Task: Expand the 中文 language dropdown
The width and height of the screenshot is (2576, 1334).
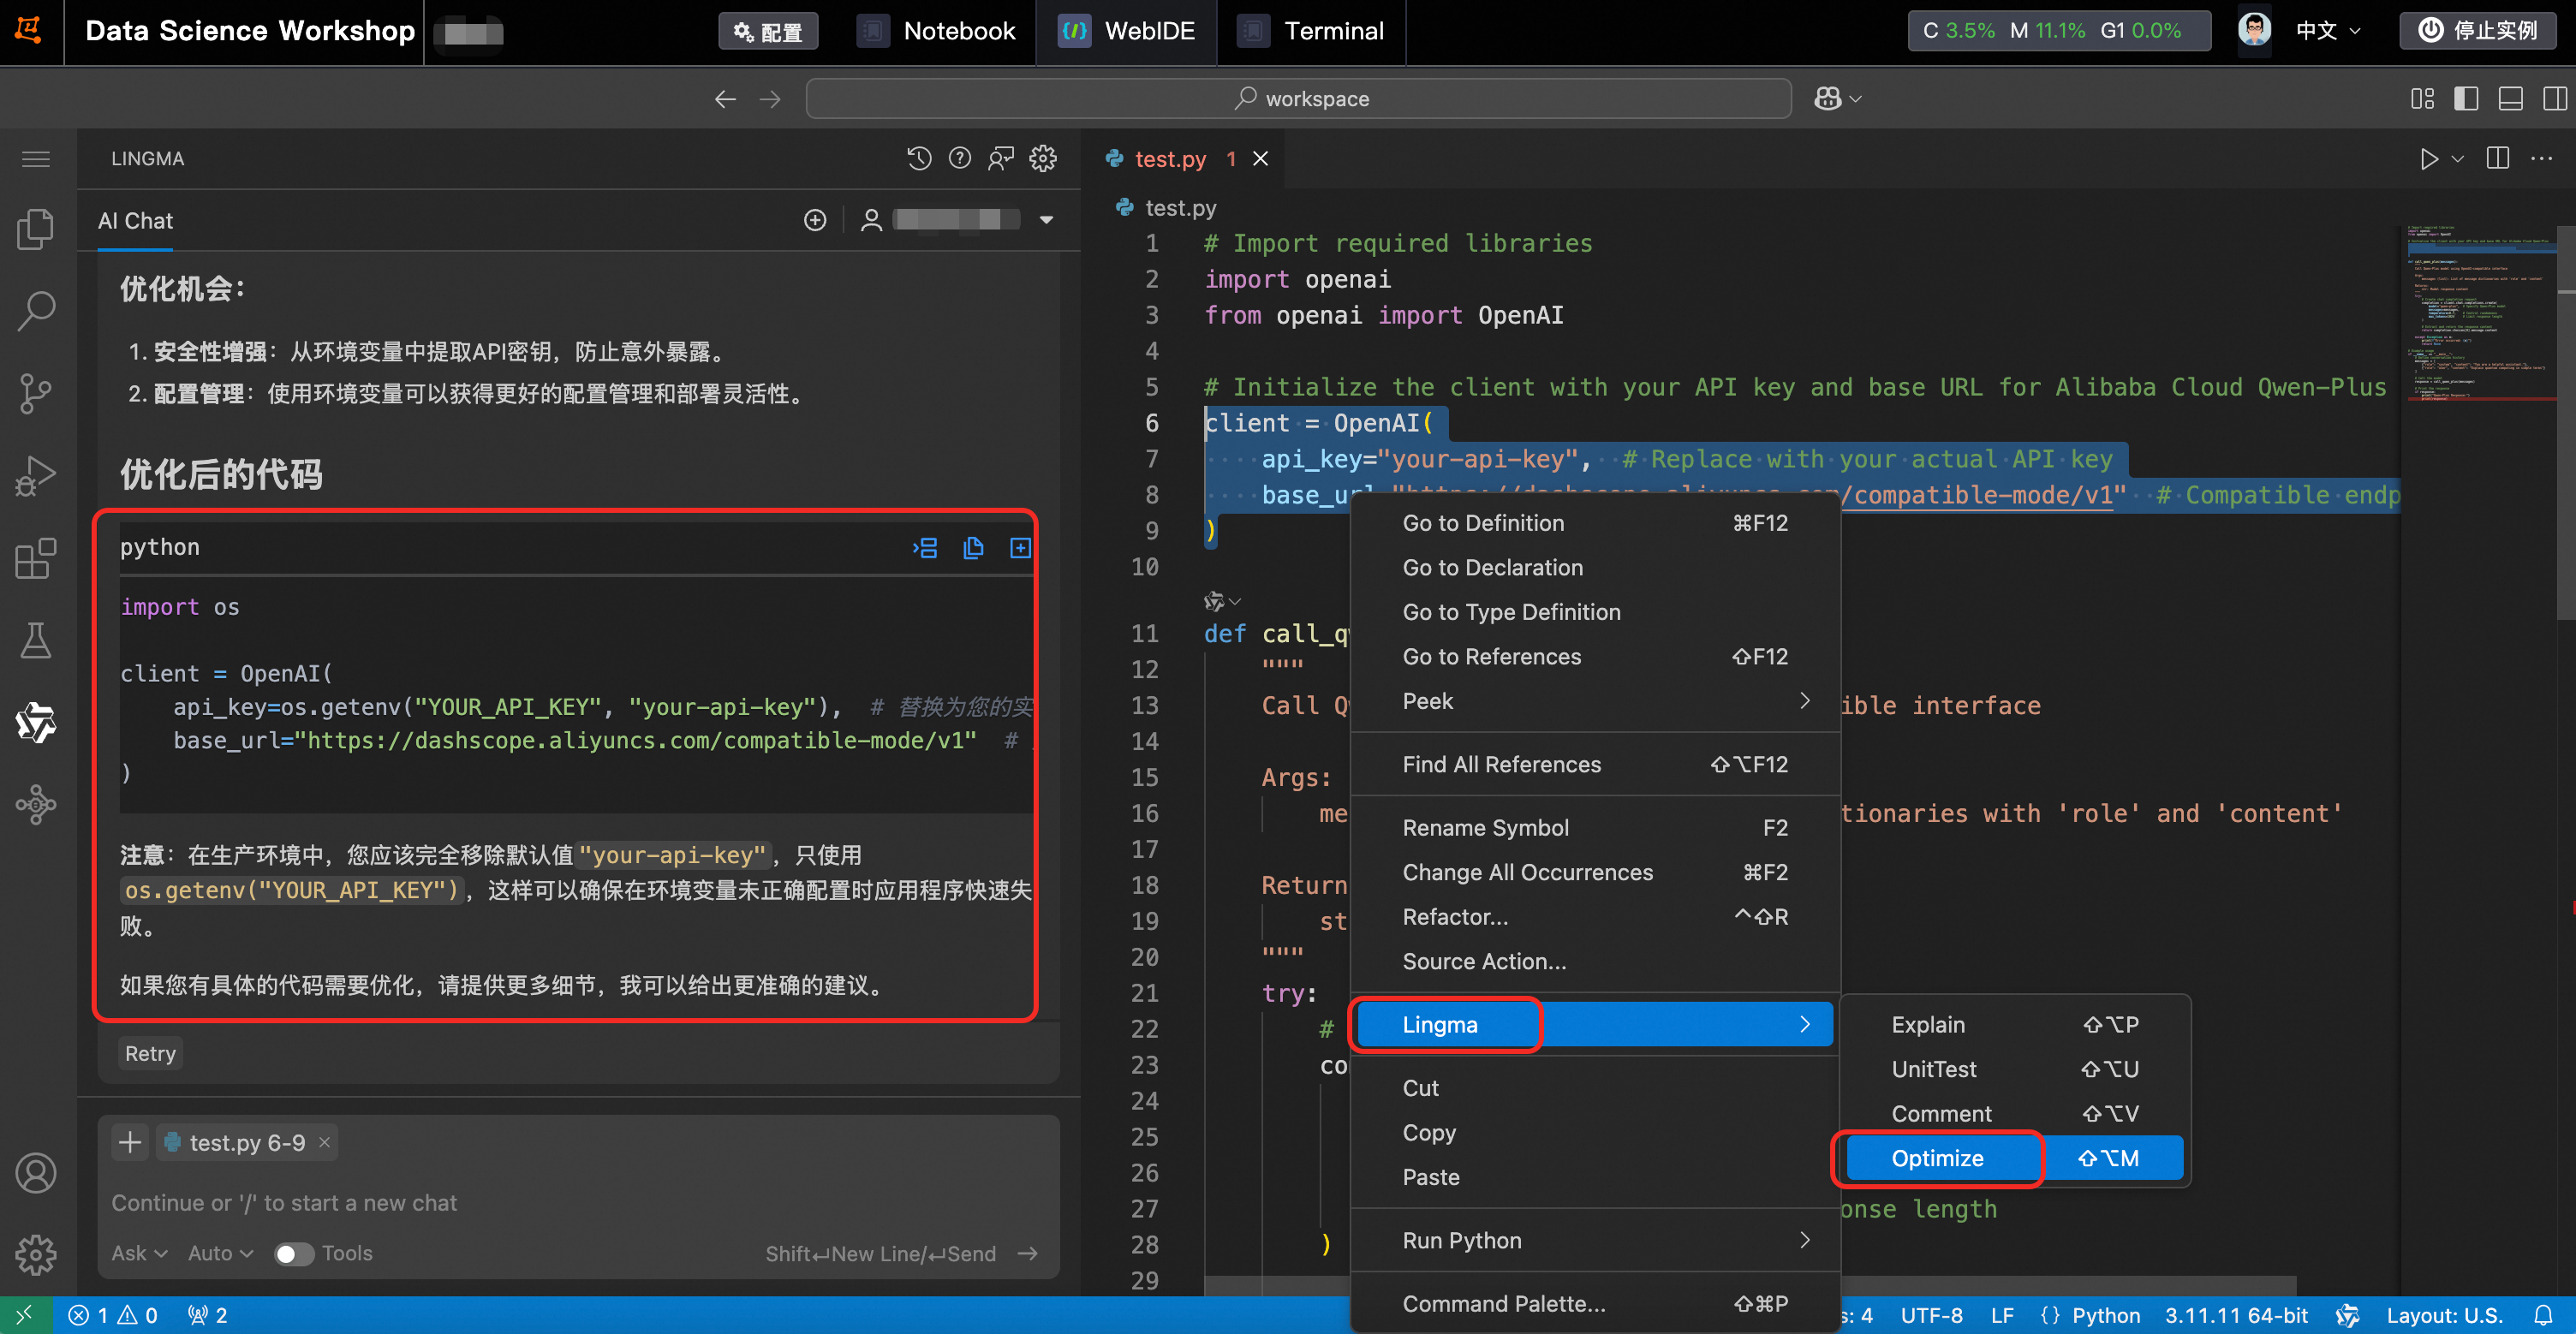Action: [2327, 30]
